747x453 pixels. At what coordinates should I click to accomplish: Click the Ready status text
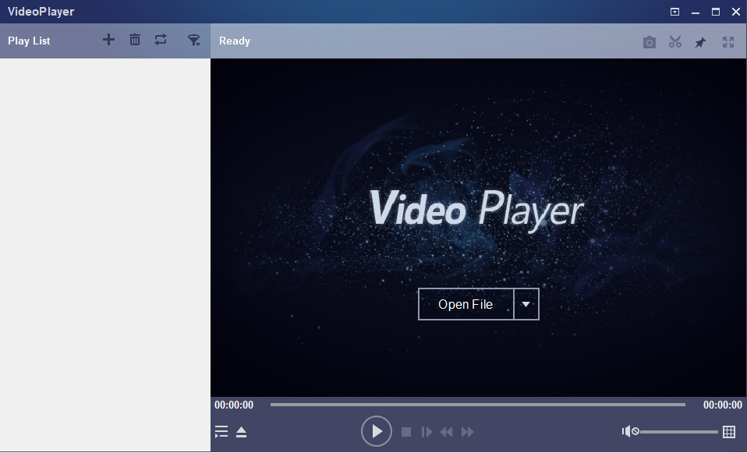(x=235, y=41)
